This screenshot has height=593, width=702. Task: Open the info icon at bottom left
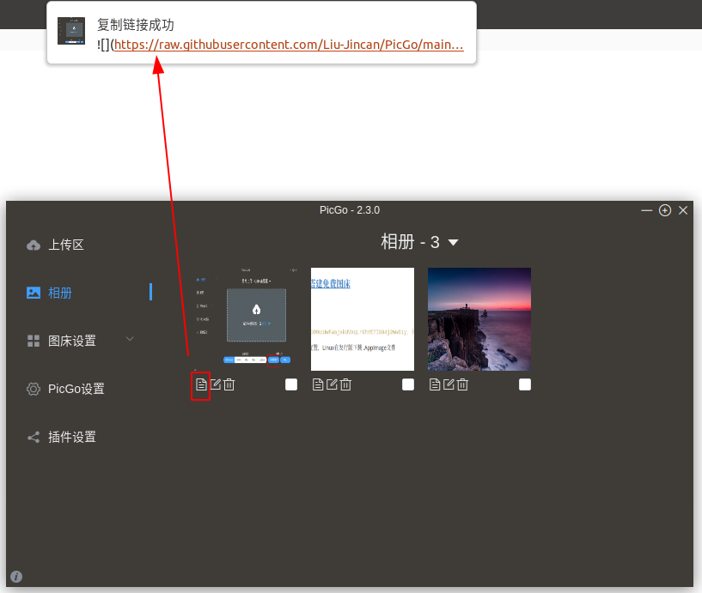pos(16,577)
